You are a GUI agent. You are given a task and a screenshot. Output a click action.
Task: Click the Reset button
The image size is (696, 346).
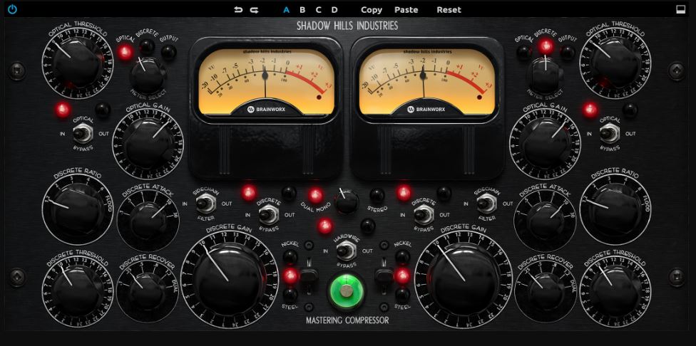pos(449,10)
